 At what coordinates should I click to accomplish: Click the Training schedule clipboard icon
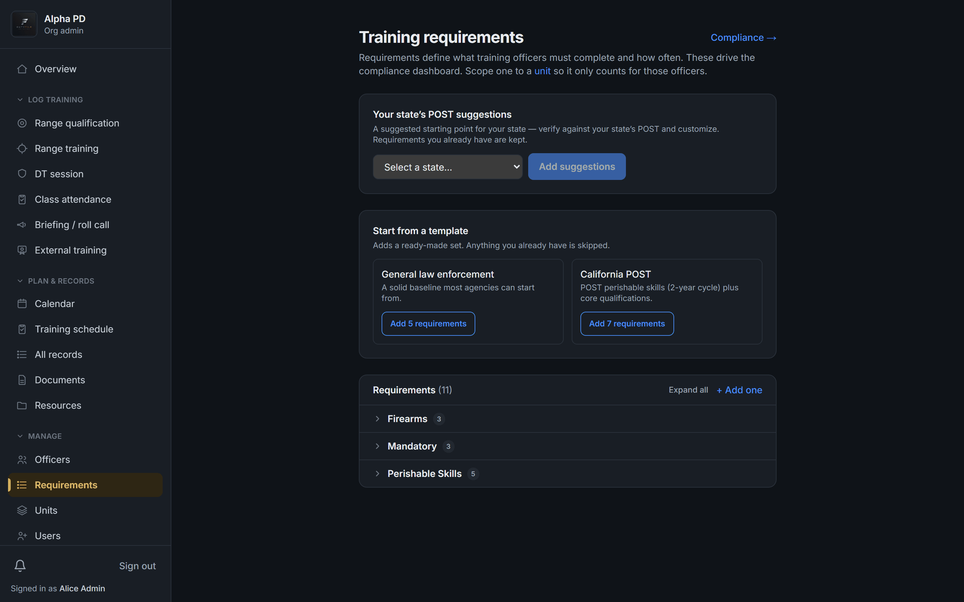(22, 329)
